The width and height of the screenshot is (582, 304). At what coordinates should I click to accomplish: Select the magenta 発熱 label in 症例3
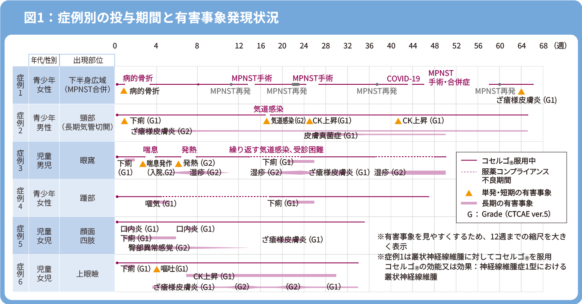pyautogui.click(x=189, y=150)
